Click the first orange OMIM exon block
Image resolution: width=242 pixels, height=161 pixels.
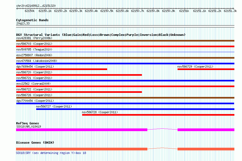(82, 149)
